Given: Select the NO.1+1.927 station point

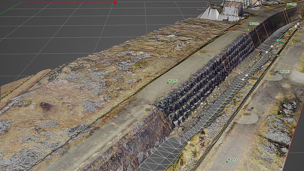Looking at the screenshot, I should click(246, 75).
